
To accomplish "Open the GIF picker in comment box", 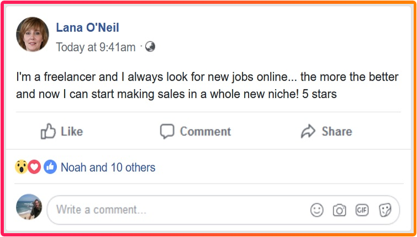I will (x=362, y=210).
